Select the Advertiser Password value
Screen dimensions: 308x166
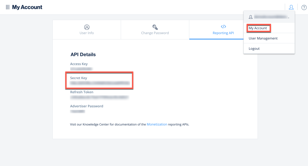tap(78, 111)
